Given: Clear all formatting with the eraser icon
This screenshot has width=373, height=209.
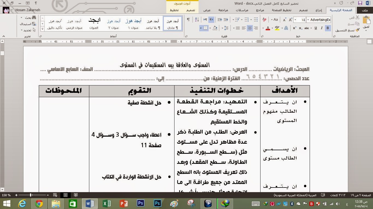Looking at the screenshot, I should pyautogui.click(x=264, y=20).
